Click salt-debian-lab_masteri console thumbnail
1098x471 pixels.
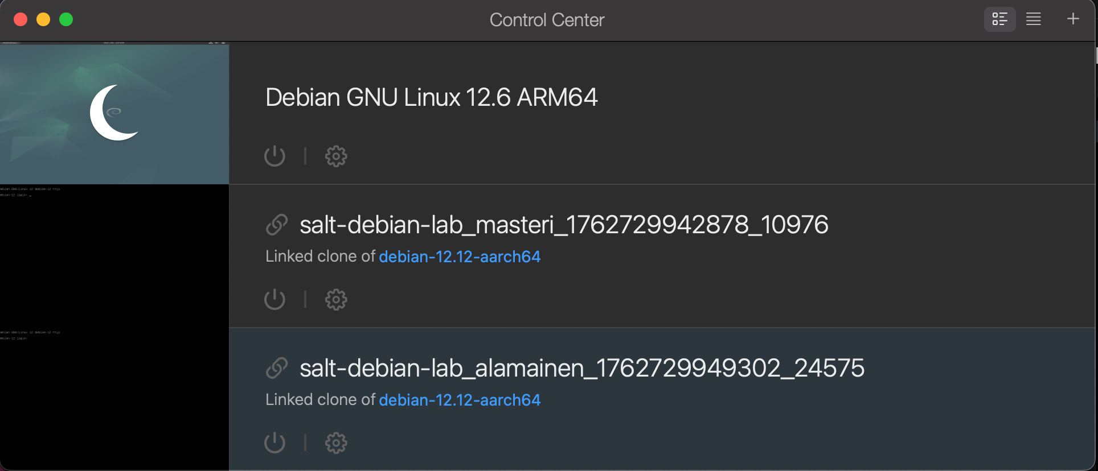114,256
